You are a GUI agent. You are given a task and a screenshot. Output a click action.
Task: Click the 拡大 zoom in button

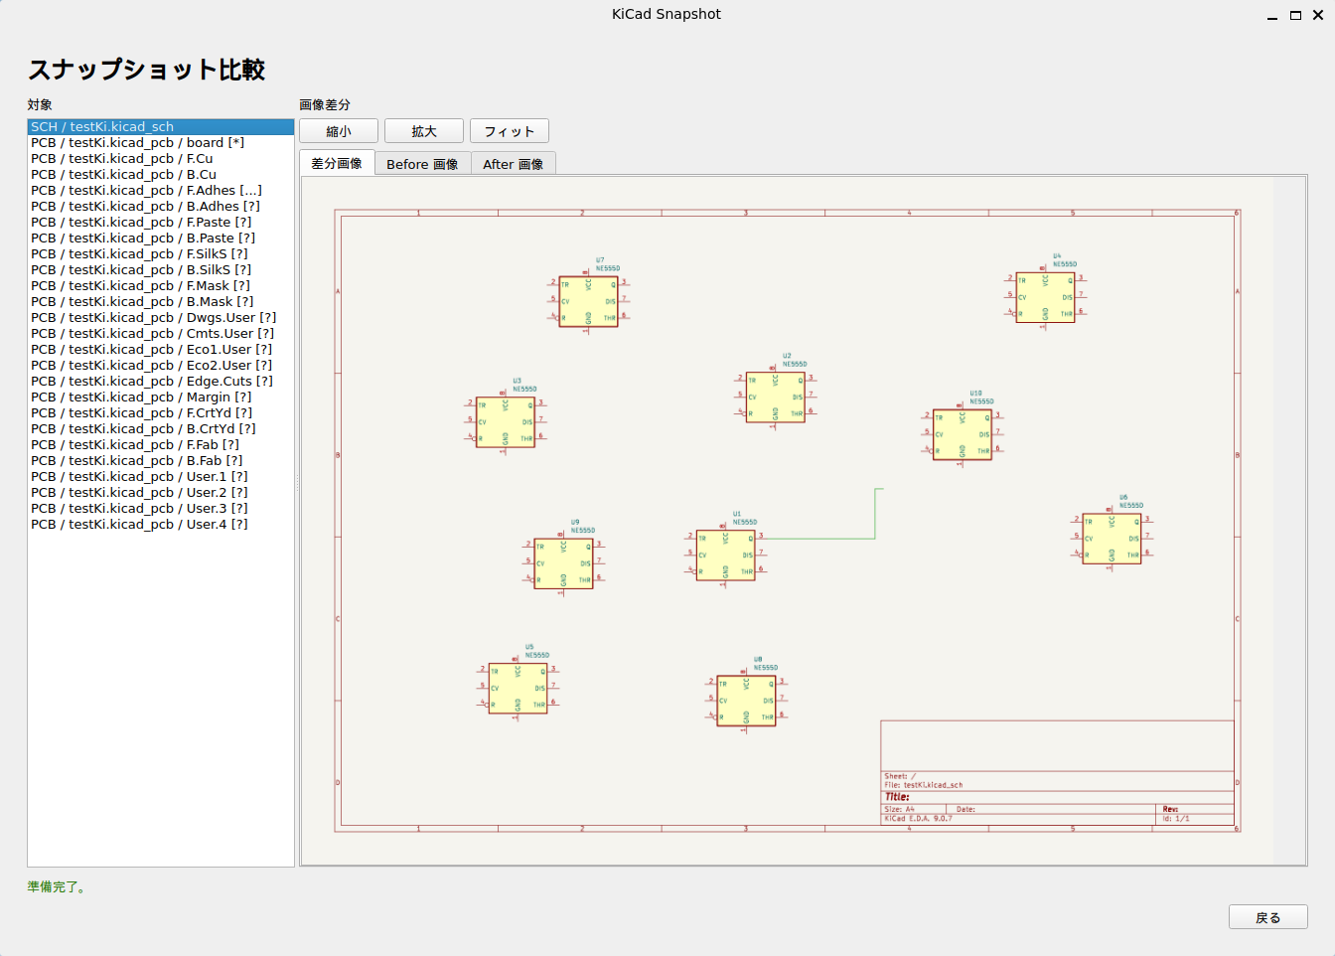(x=424, y=131)
